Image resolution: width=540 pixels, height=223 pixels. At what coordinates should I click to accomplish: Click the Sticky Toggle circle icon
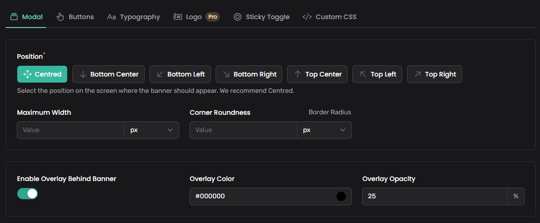click(238, 17)
